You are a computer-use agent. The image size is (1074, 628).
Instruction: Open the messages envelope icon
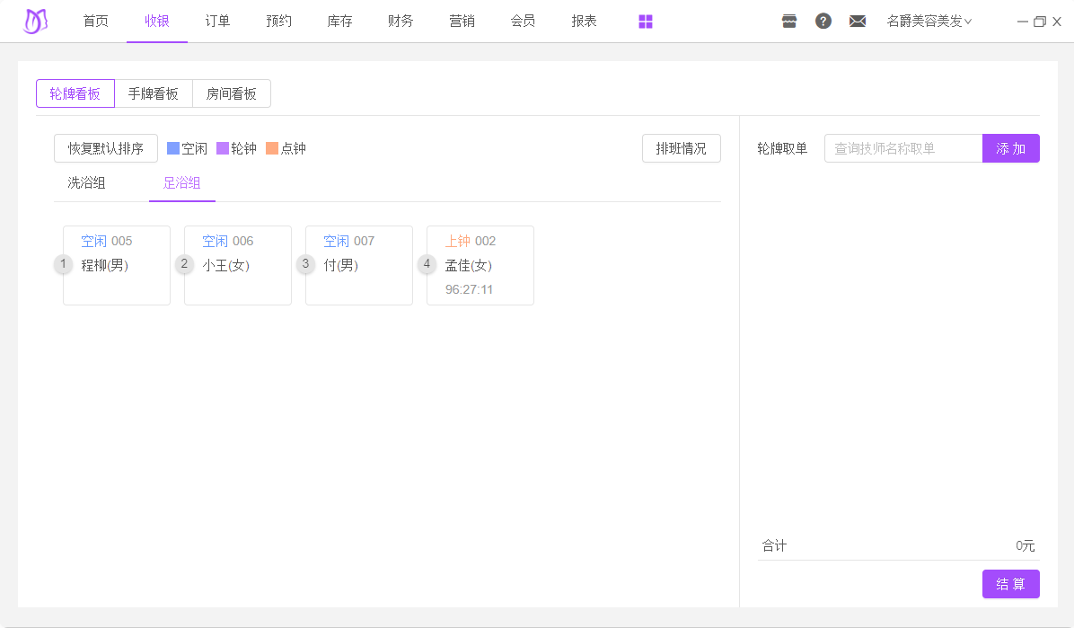coord(858,22)
